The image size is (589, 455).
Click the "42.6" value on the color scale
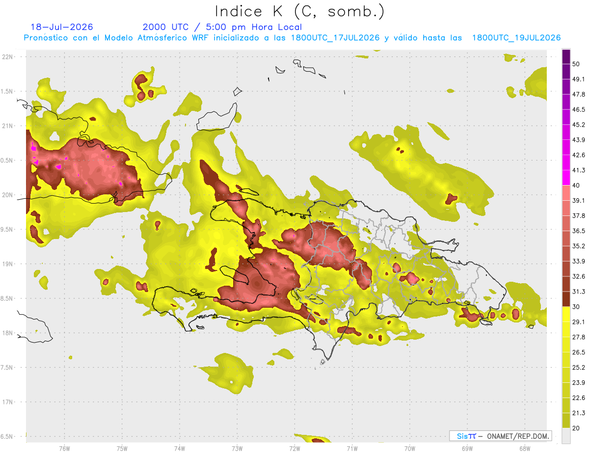pyautogui.click(x=579, y=155)
